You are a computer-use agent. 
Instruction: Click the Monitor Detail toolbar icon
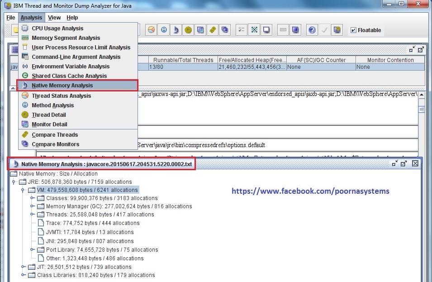(x=200, y=30)
